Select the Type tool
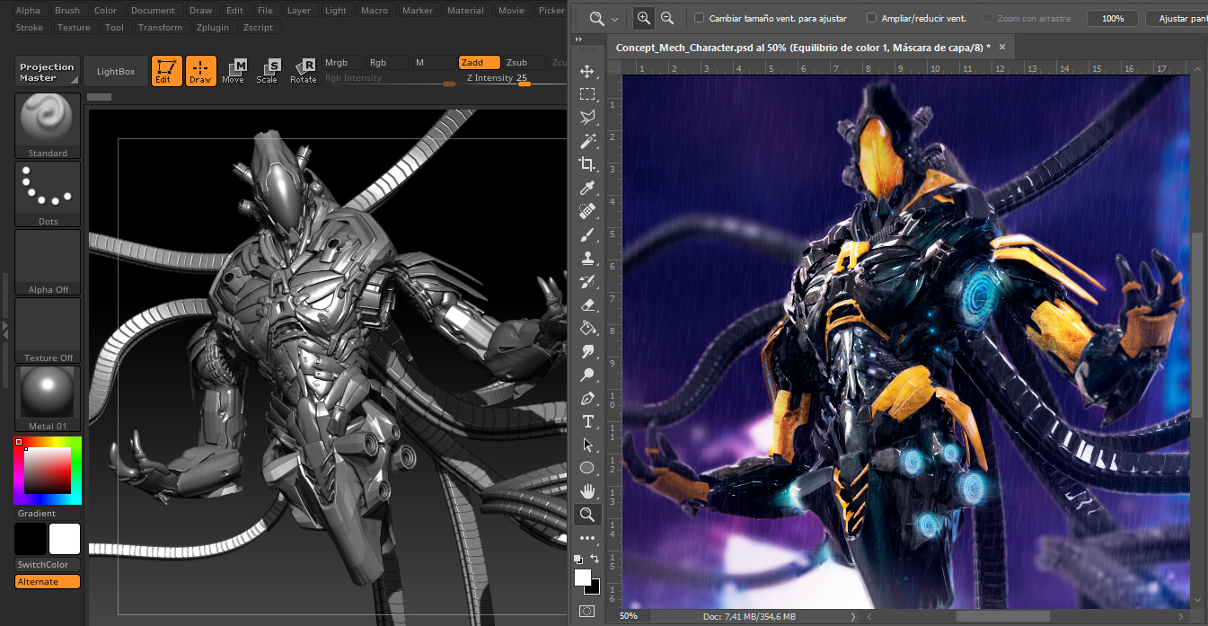This screenshot has width=1208, height=626. tap(587, 421)
